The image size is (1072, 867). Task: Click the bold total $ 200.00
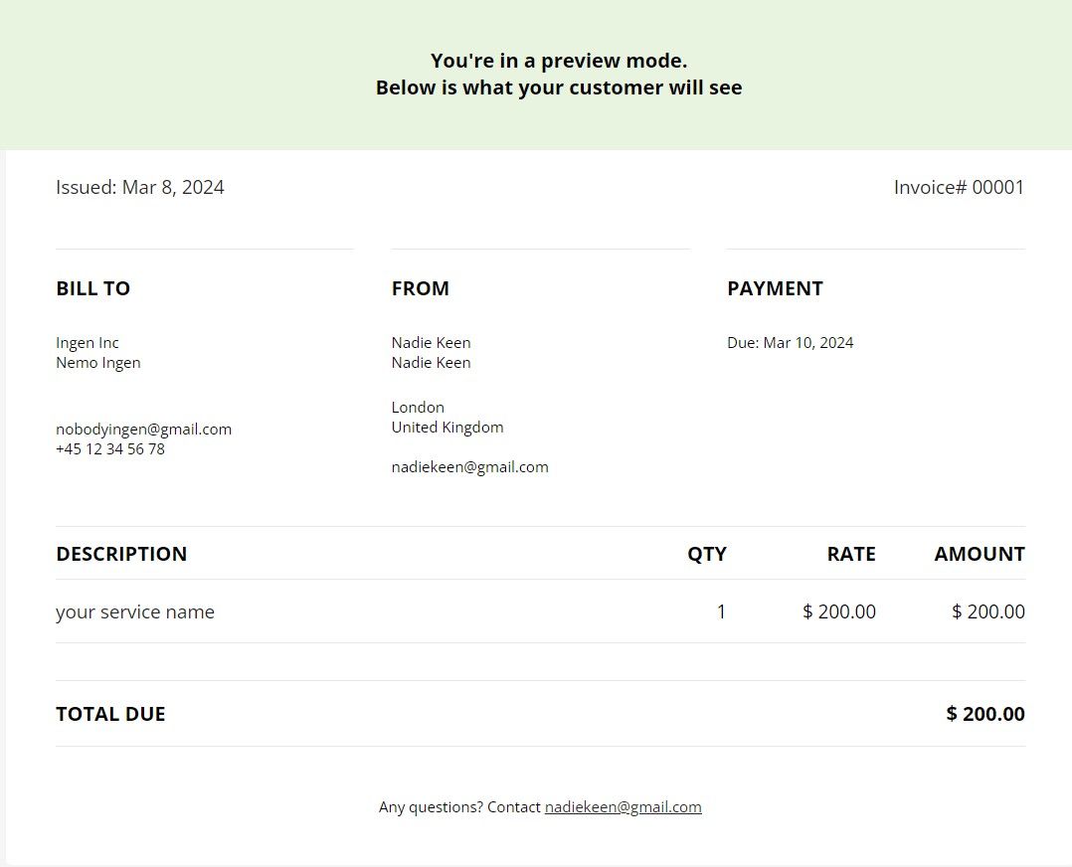pos(985,714)
